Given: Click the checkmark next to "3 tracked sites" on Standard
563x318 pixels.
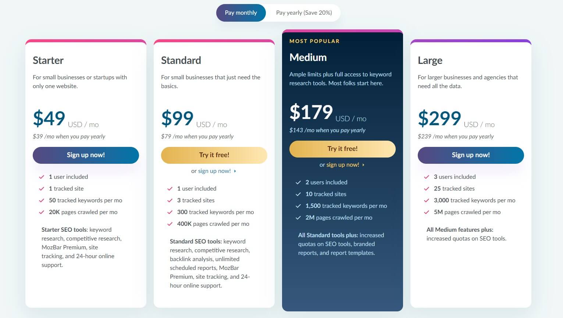Looking at the screenshot, I should [x=170, y=200].
